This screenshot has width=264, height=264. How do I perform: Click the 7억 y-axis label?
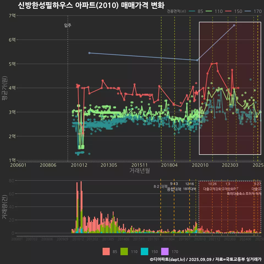[x=12, y=16]
